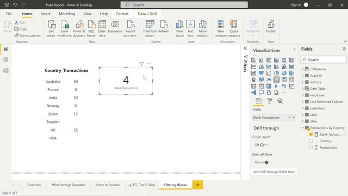Check the Transactions field checkbox
This screenshot has height=196, width=348.
[x=311, y=148]
